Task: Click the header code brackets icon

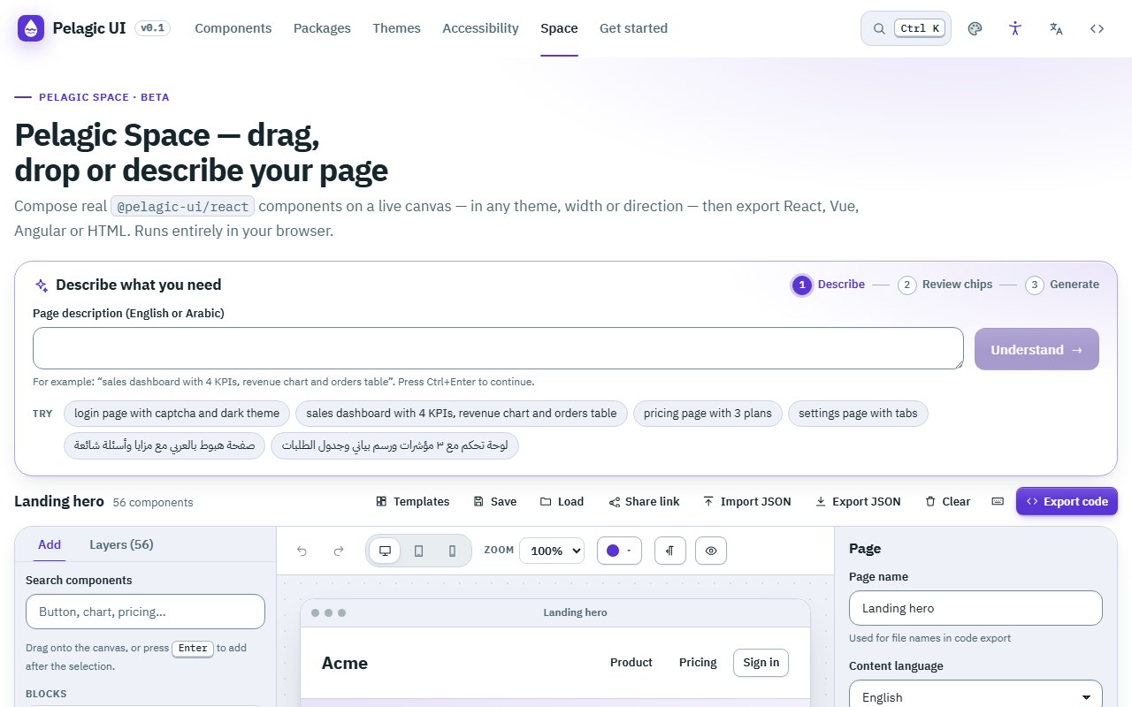Action: tap(1097, 28)
